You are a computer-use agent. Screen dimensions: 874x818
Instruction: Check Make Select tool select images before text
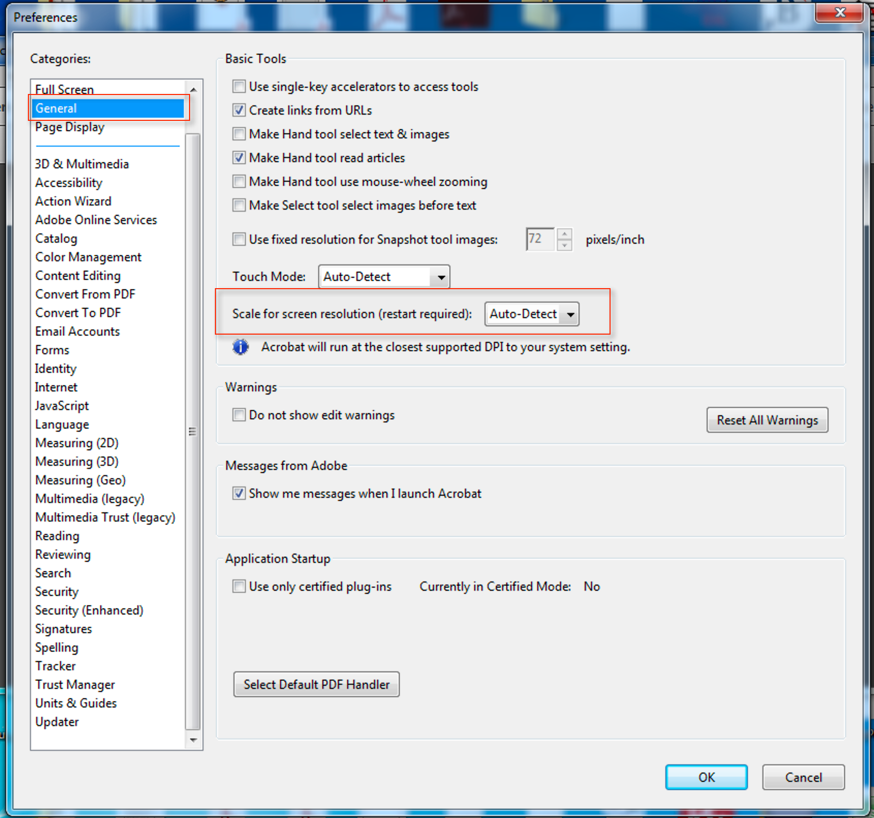(238, 205)
